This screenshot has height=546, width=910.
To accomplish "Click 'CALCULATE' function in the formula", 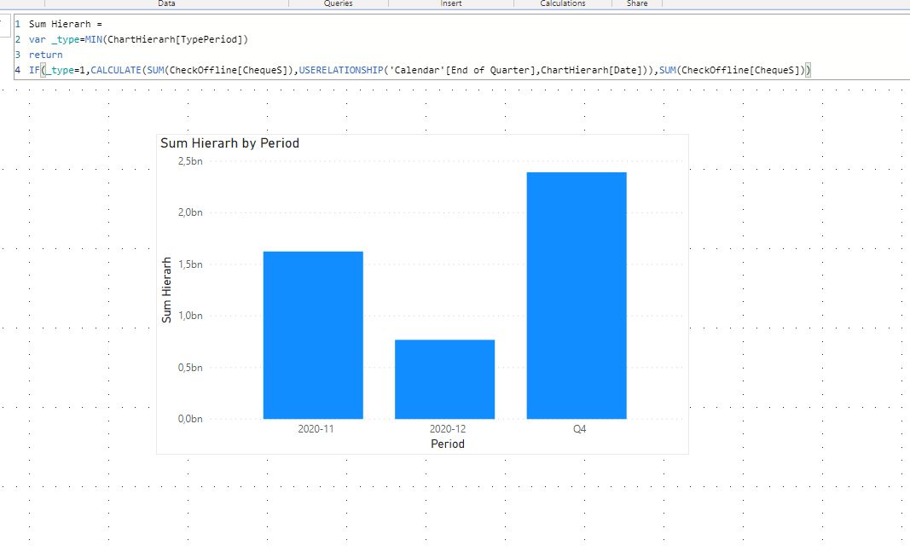I will tap(116, 70).
